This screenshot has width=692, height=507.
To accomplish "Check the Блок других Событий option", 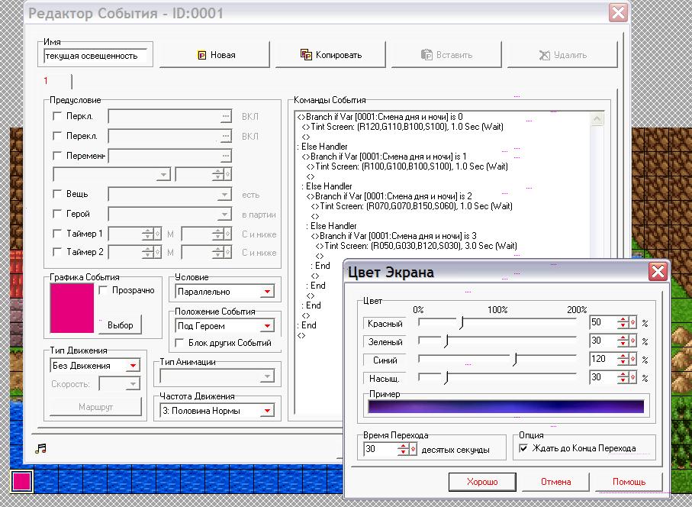I will click(x=181, y=344).
